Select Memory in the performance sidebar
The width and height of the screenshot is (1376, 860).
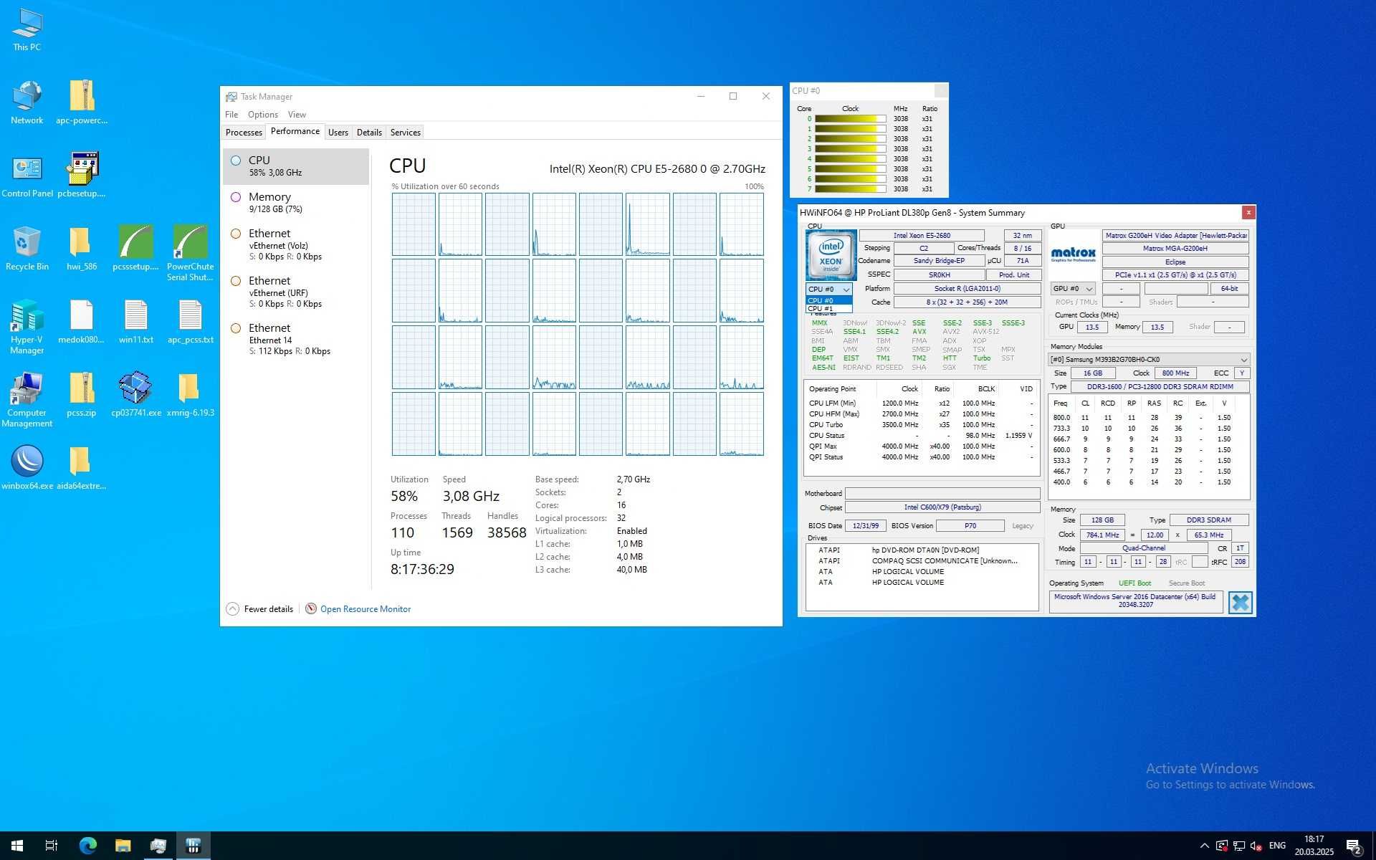click(296, 202)
